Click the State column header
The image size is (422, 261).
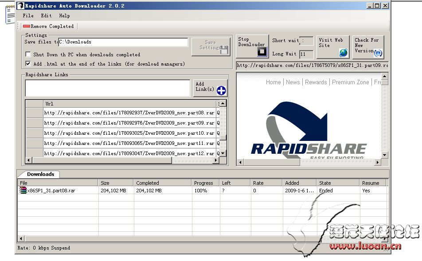pyautogui.click(x=338, y=183)
